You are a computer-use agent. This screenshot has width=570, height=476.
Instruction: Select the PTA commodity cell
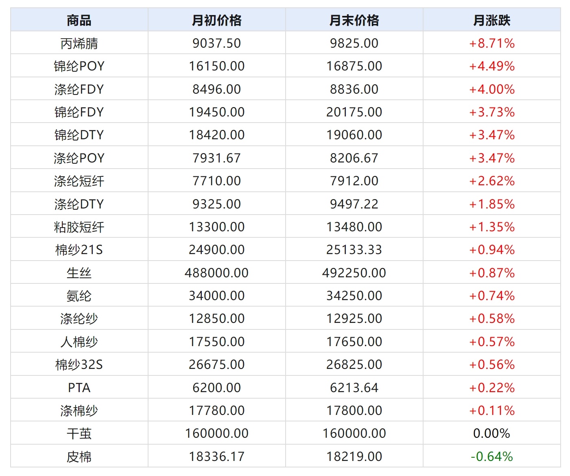pyautogui.click(x=79, y=388)
